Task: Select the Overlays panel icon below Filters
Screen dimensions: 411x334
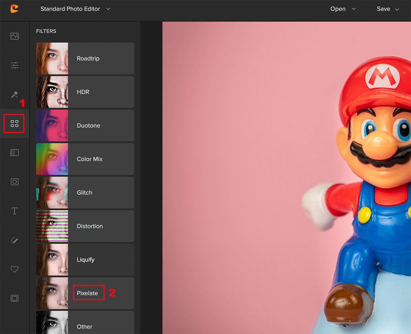Action: pos(14,152)
